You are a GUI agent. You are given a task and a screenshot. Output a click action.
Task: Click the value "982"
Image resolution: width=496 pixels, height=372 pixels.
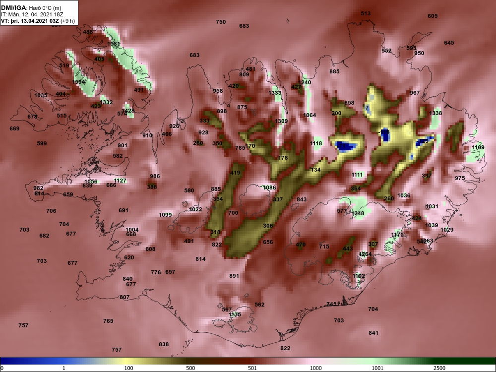[38, 188]
